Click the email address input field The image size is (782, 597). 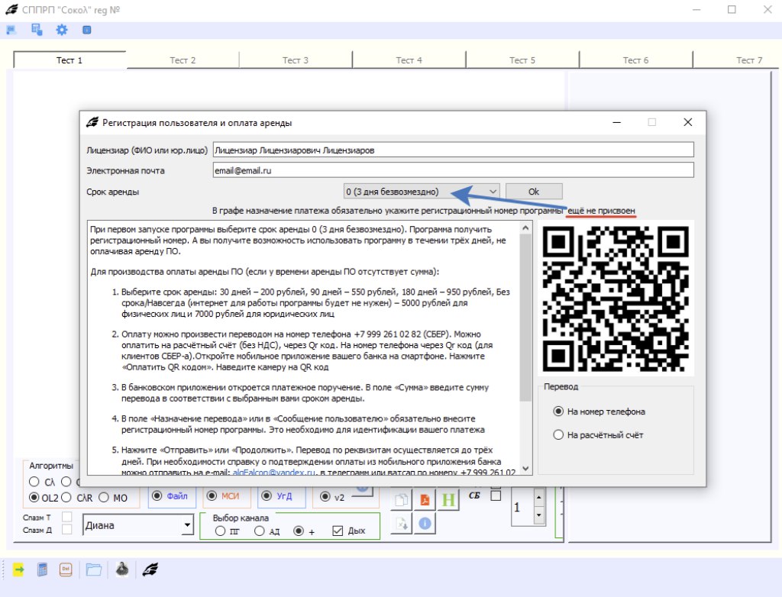[452, 170]
